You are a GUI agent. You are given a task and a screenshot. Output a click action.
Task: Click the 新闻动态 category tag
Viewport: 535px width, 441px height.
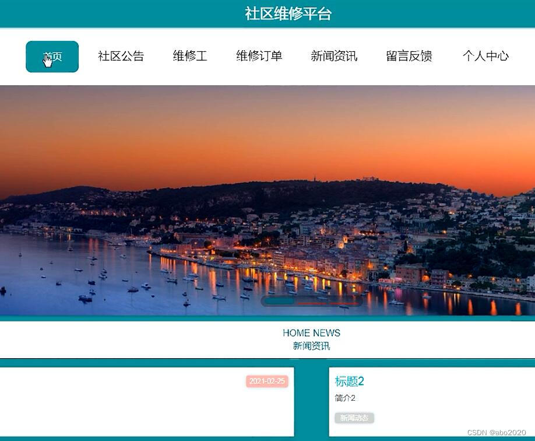[354, 418]
